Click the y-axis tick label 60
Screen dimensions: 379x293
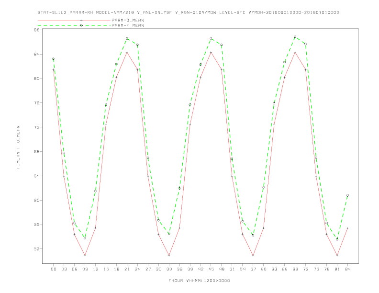pos(37,200)
